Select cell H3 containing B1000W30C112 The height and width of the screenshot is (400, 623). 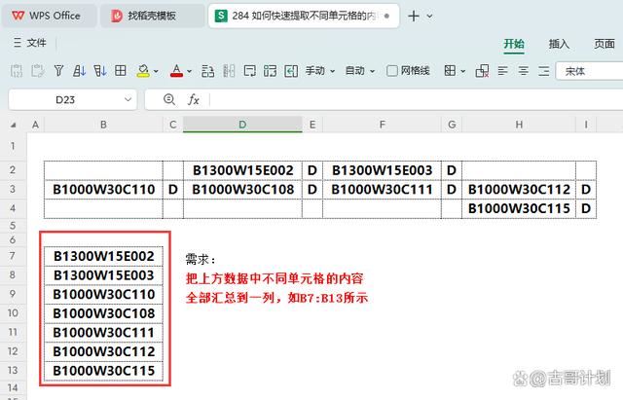point(519,190)
